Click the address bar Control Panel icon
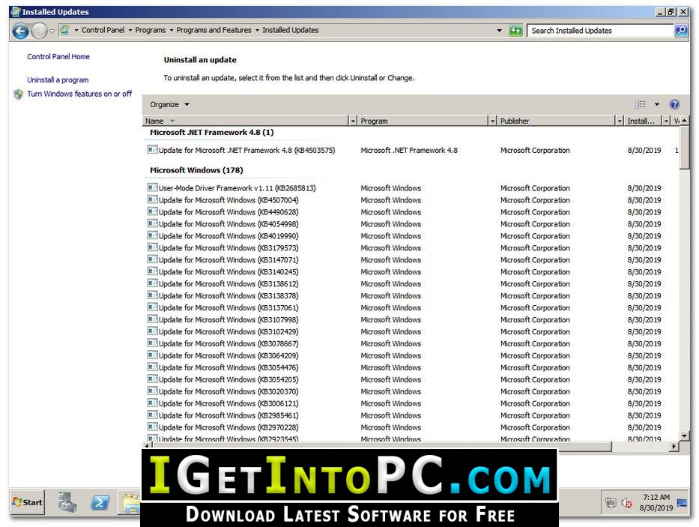The width and height of the screenshot is (699, 527). pos(64,30)
